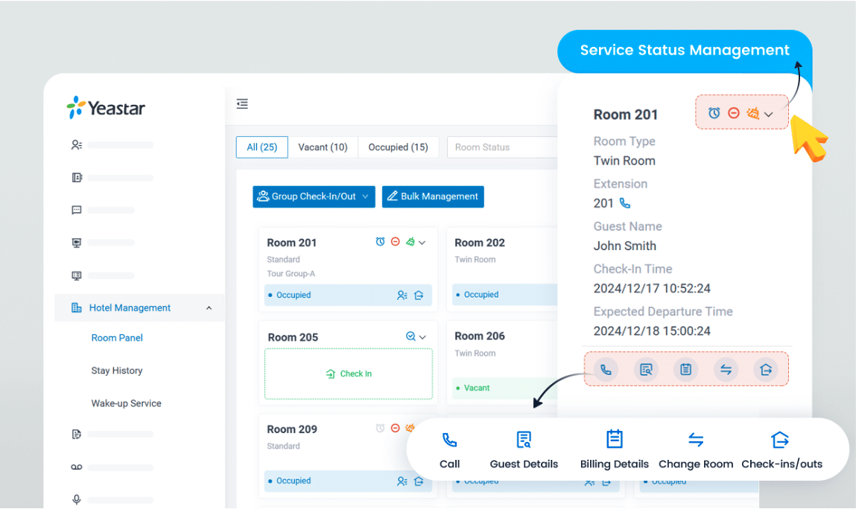Expand the Room 205 status dropdown

(422, 337)
